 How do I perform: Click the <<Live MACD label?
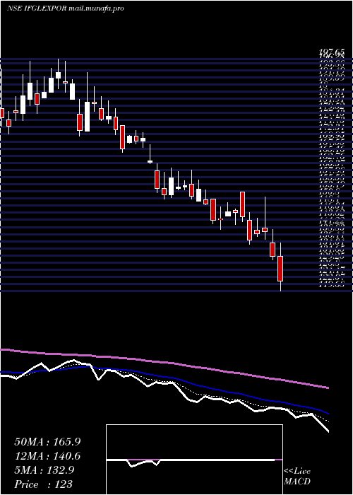tap(297, 477)
